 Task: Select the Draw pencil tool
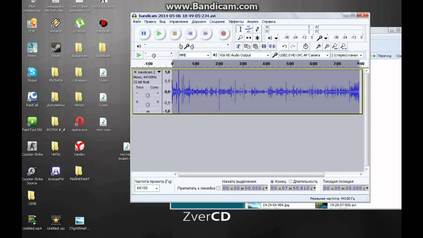pyautogui.click(x=257, y=29)
